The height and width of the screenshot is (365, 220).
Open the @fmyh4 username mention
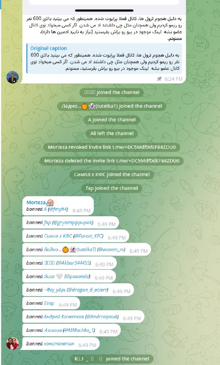(58, 209)
